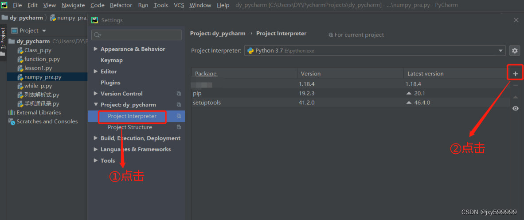Expand the Version Control section
Image resolution: width=524 pixels, height=220 pixels.
[96, 94]
